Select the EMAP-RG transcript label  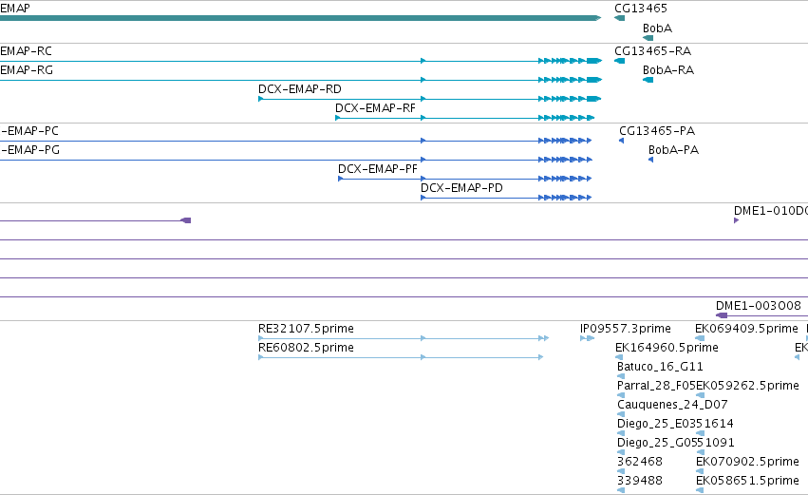click(x=27, y=70)
